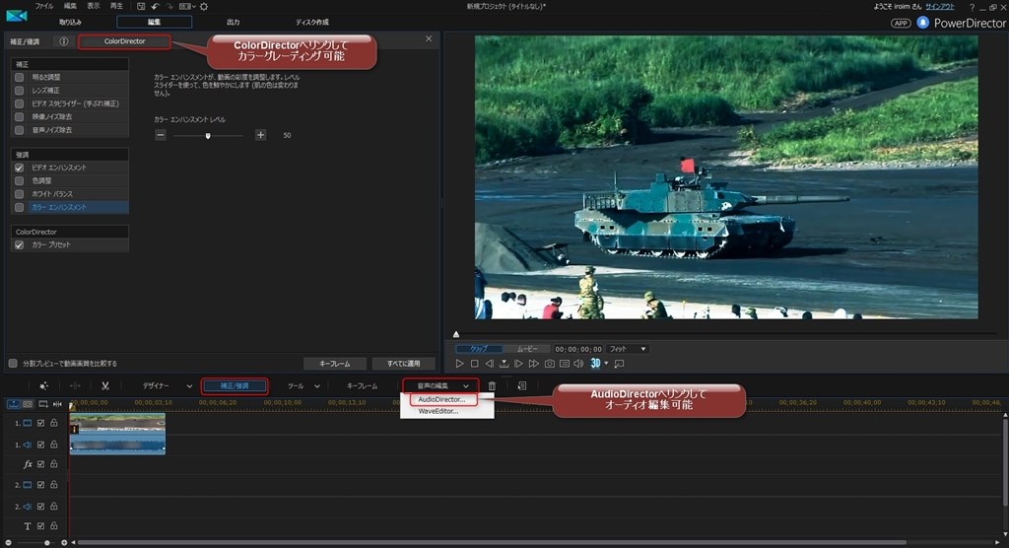This screenshot has height=548, width=1009.
Task: Enable 映像ノイズ除去 checkbox
Action: tap(20, 116)
